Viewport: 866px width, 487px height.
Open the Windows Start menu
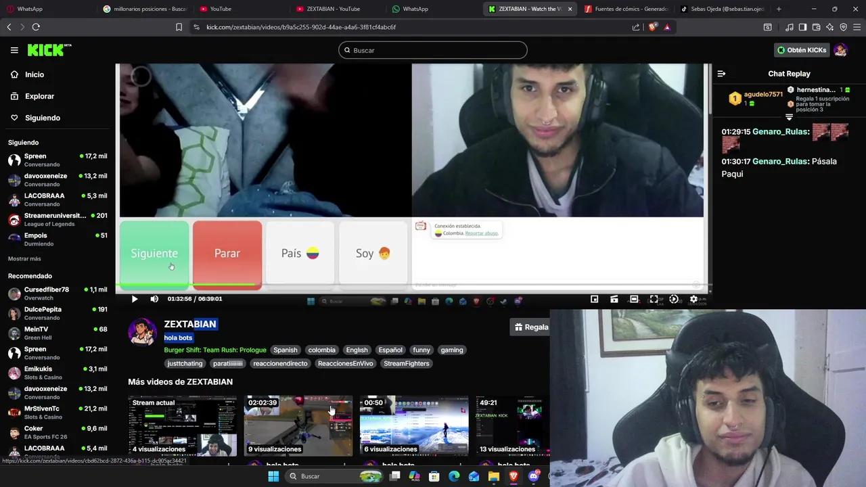(x=273, y=476)
